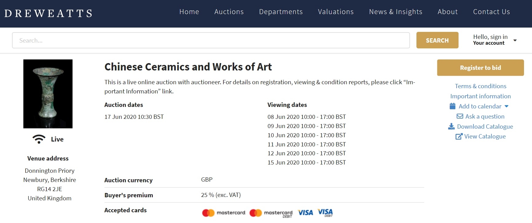Open the Terms & conditions link

pyautogui.click(x=480, y=86)
